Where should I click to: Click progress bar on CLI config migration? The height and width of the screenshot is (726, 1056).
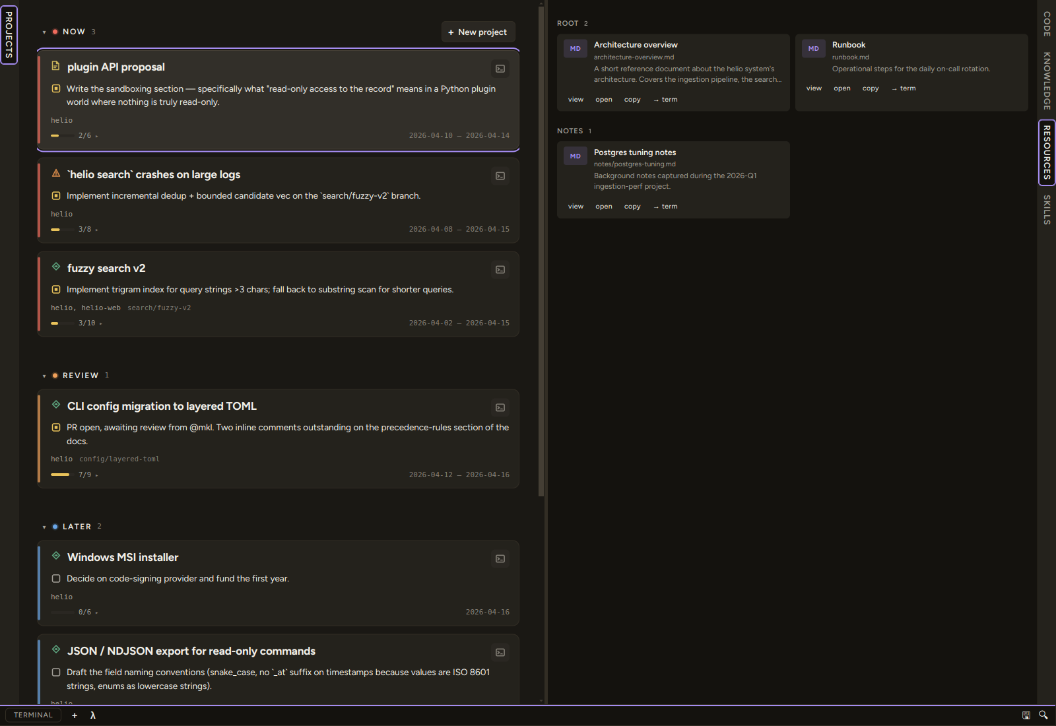pyautogui.click(x=63, y=475)
